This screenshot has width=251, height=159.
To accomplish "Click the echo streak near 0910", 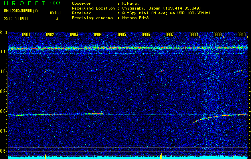I will 239,72.
